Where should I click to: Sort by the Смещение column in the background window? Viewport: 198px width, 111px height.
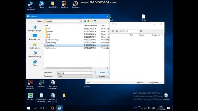[156, 35]
